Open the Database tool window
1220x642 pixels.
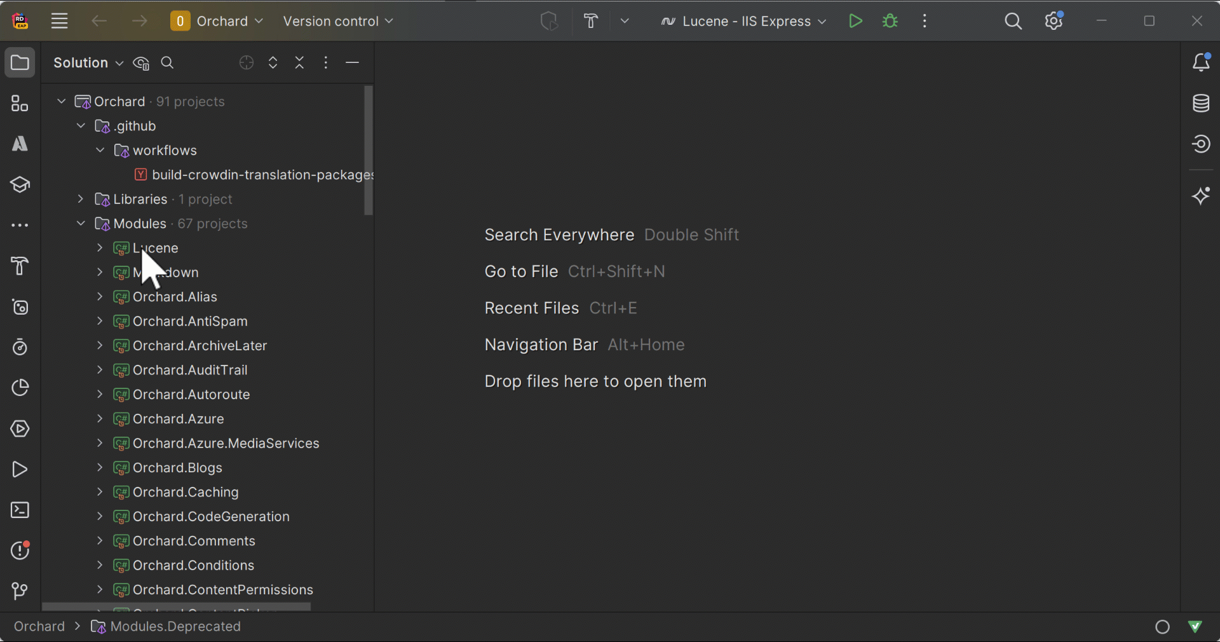tap(1202, 103)
